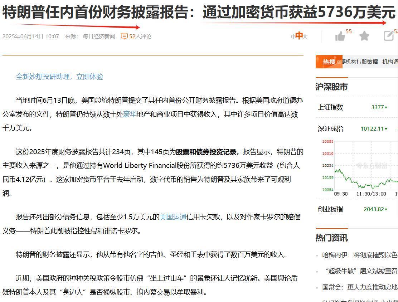This screenshot has height=302, width=398.
Task: Open news item starting 哈梅内伊
Action: pos(360,255)
